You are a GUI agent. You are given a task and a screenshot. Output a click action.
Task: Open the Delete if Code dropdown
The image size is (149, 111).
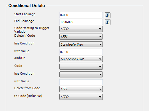click(81, 36)
